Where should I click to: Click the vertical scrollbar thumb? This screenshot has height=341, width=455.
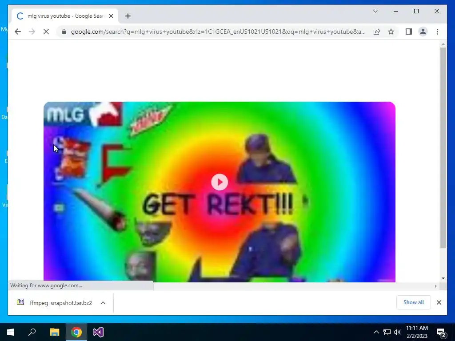(443, 148)
